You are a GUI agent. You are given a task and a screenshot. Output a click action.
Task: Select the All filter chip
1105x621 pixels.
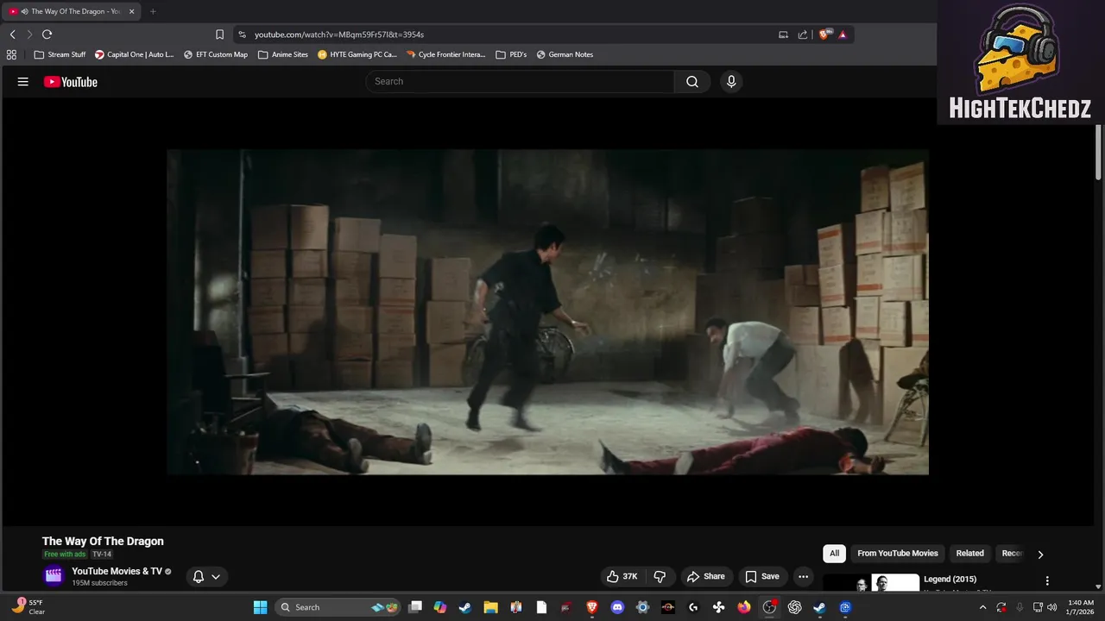click(834, 554)
